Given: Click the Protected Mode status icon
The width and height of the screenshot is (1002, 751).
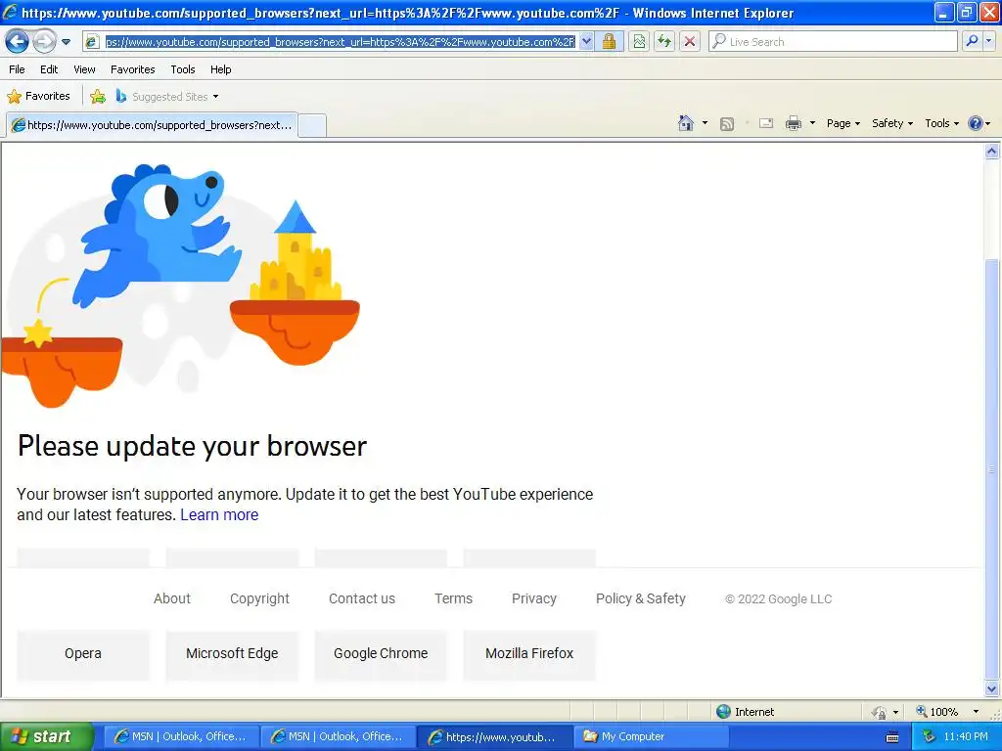Looking at the screenshot, I should pos(880,712).
